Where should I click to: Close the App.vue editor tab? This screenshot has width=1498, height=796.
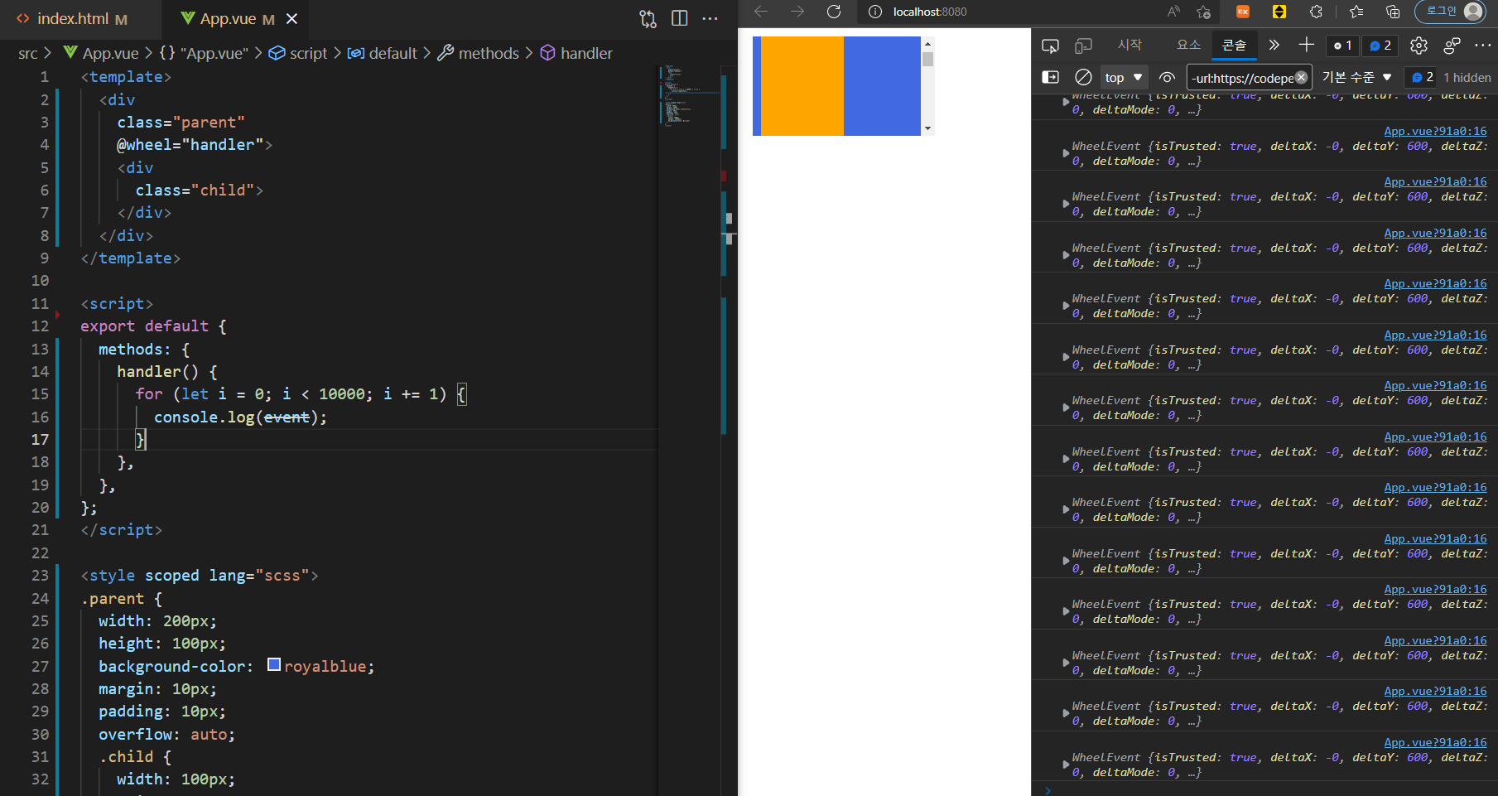point(291,18)
